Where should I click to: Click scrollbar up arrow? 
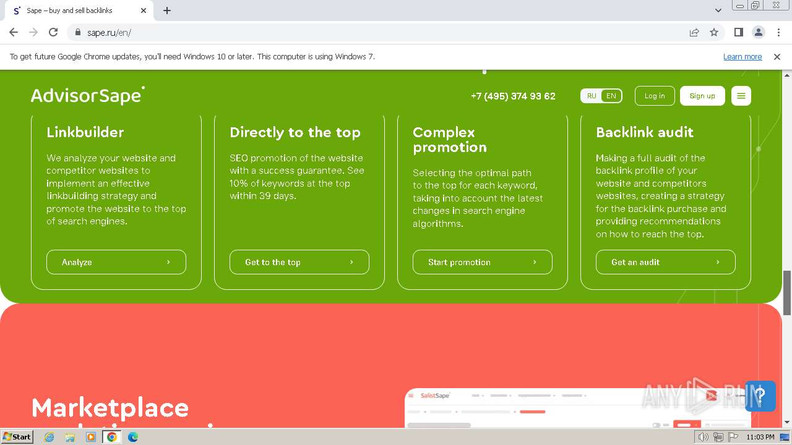click(x=787, y=74)
